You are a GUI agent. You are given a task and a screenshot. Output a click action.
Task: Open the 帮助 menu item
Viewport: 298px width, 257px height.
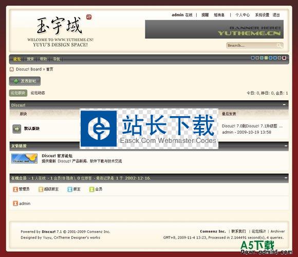[x=43, y=59]
